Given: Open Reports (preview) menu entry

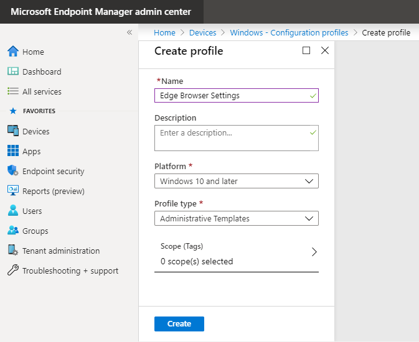Looking at the screenshot, I should tap(54, 191).
